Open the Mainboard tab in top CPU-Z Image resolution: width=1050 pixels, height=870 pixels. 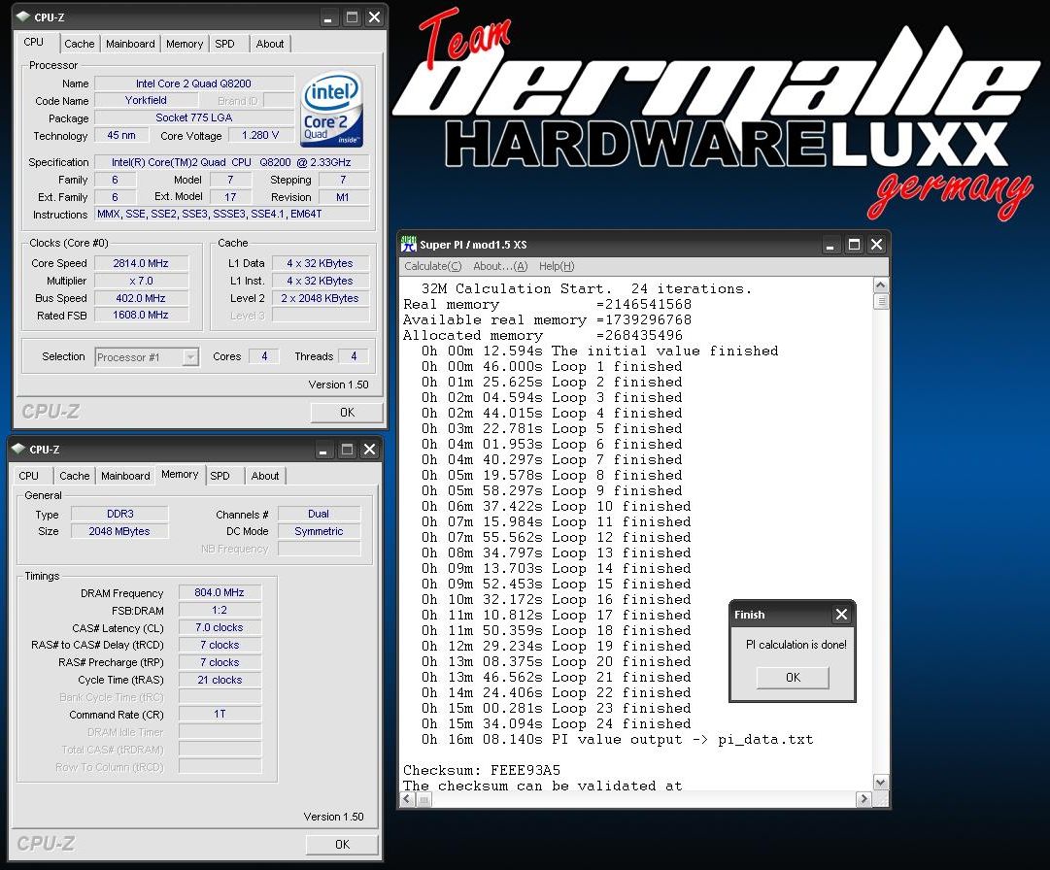(130, 44)
